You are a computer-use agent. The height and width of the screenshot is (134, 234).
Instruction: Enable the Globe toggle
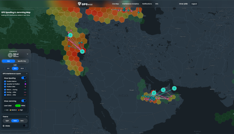pyautogui.click(x=25, y=126)
